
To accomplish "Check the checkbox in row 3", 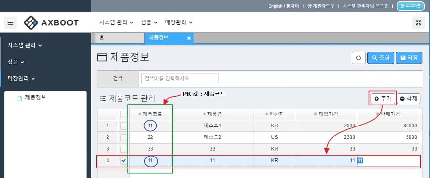I will tap(124, 149).
